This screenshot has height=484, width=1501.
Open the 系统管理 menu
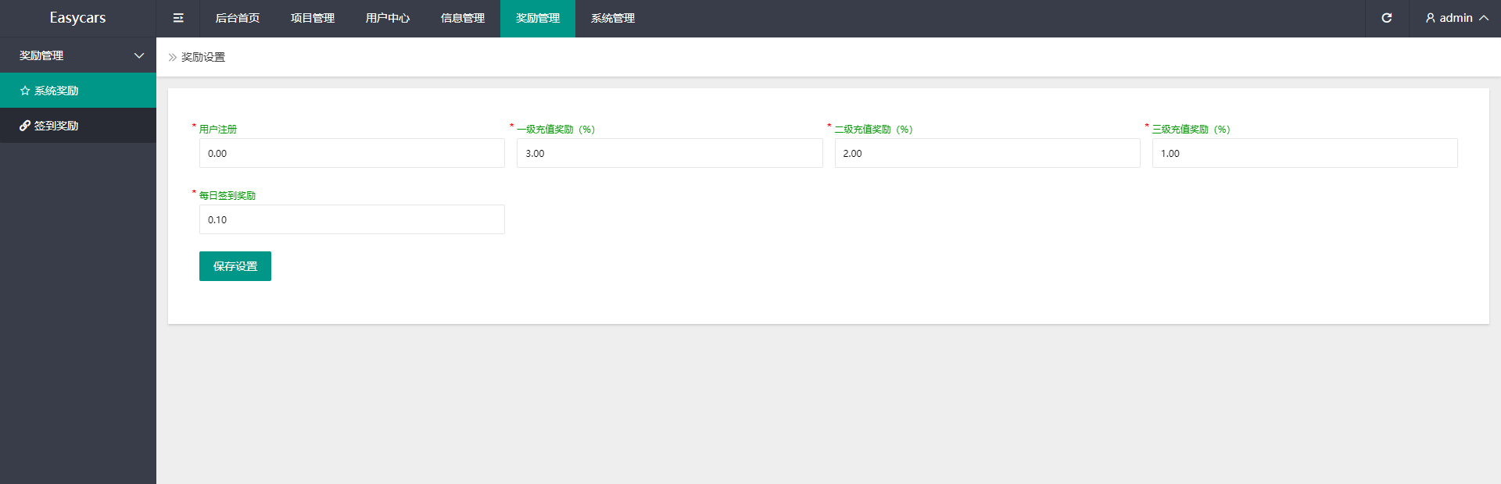(613, 18)
